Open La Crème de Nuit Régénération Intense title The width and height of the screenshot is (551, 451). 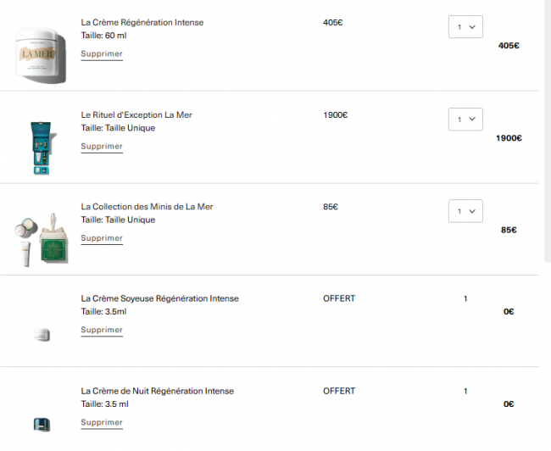pyautogui.click(x=157, y=391)
